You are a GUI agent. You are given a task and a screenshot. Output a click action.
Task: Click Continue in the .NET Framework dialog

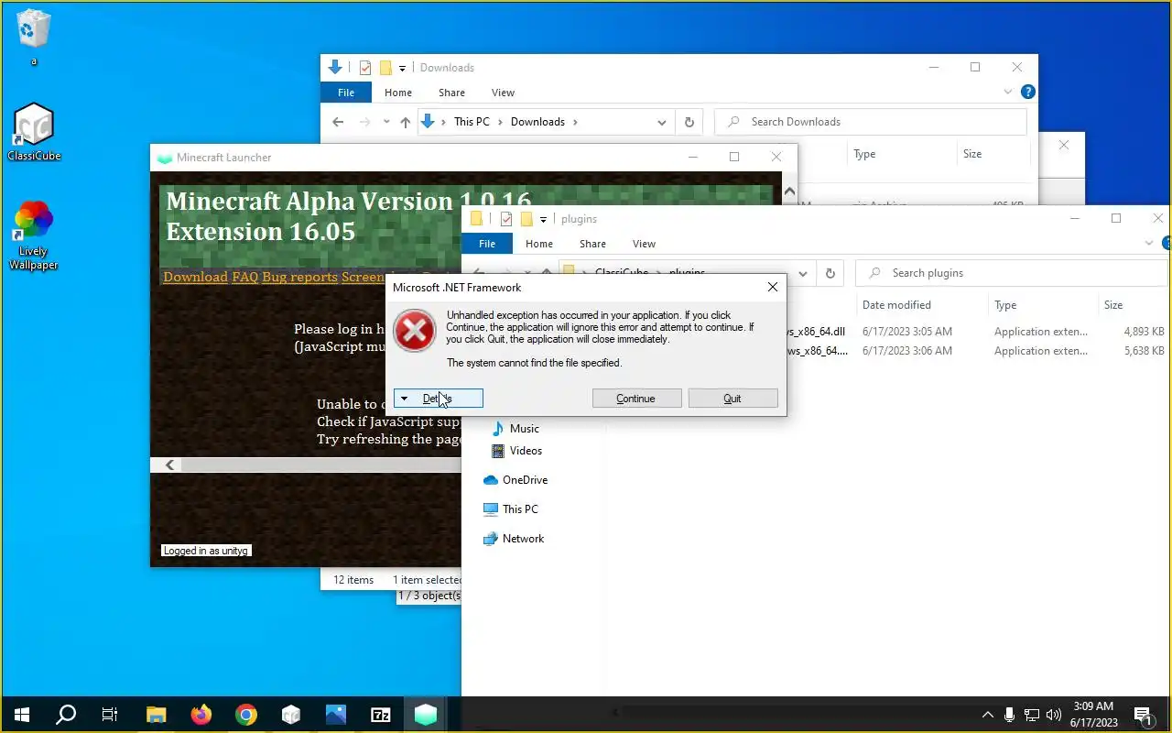point(636,399)
